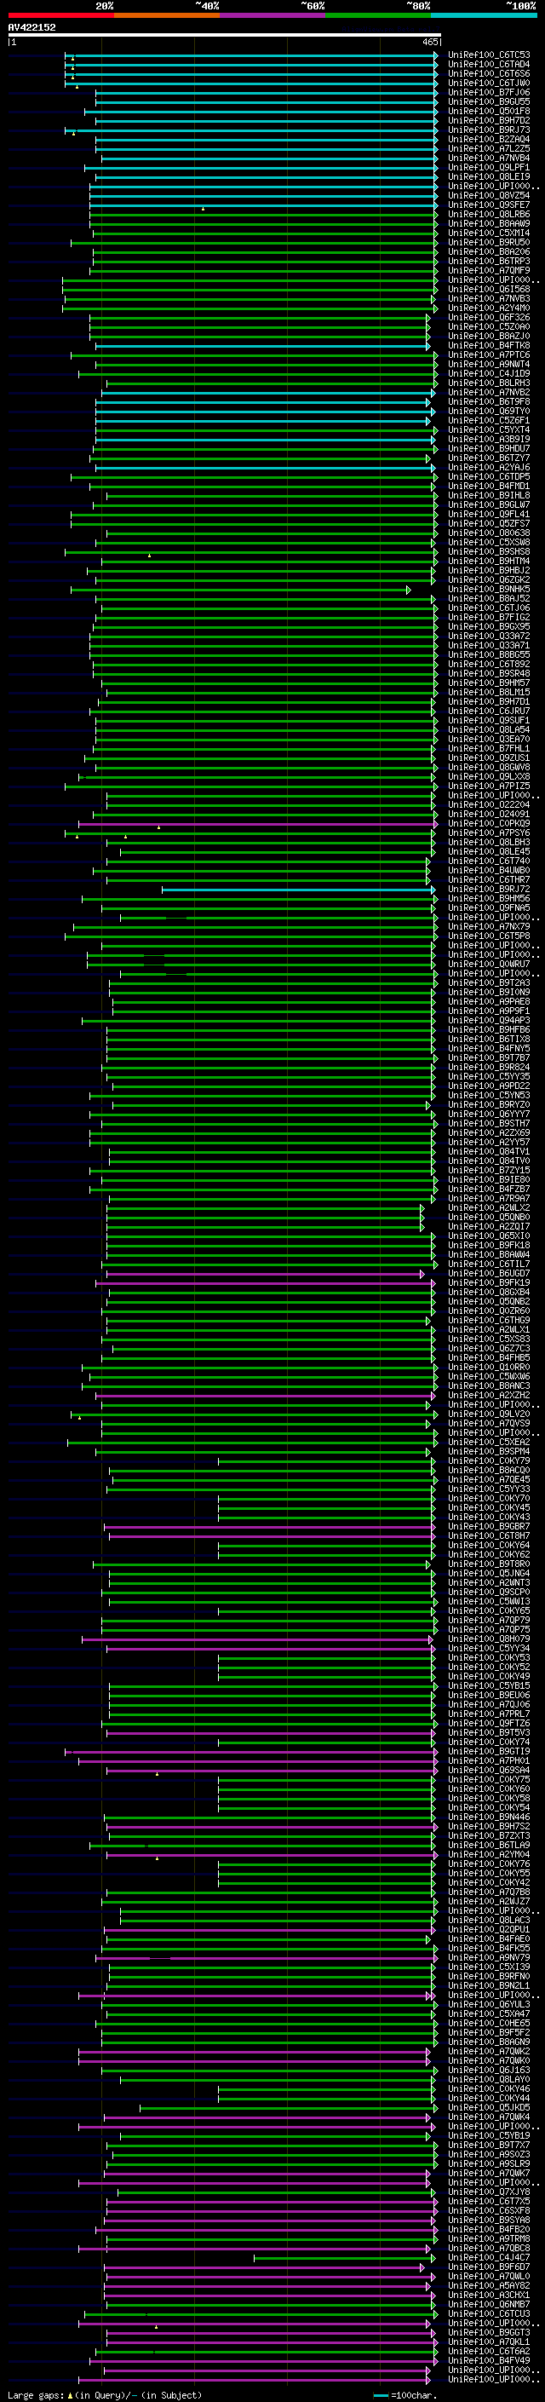Click the white query sequence bar
This screenshot has height=2402, width=545.
pos(225,34)
